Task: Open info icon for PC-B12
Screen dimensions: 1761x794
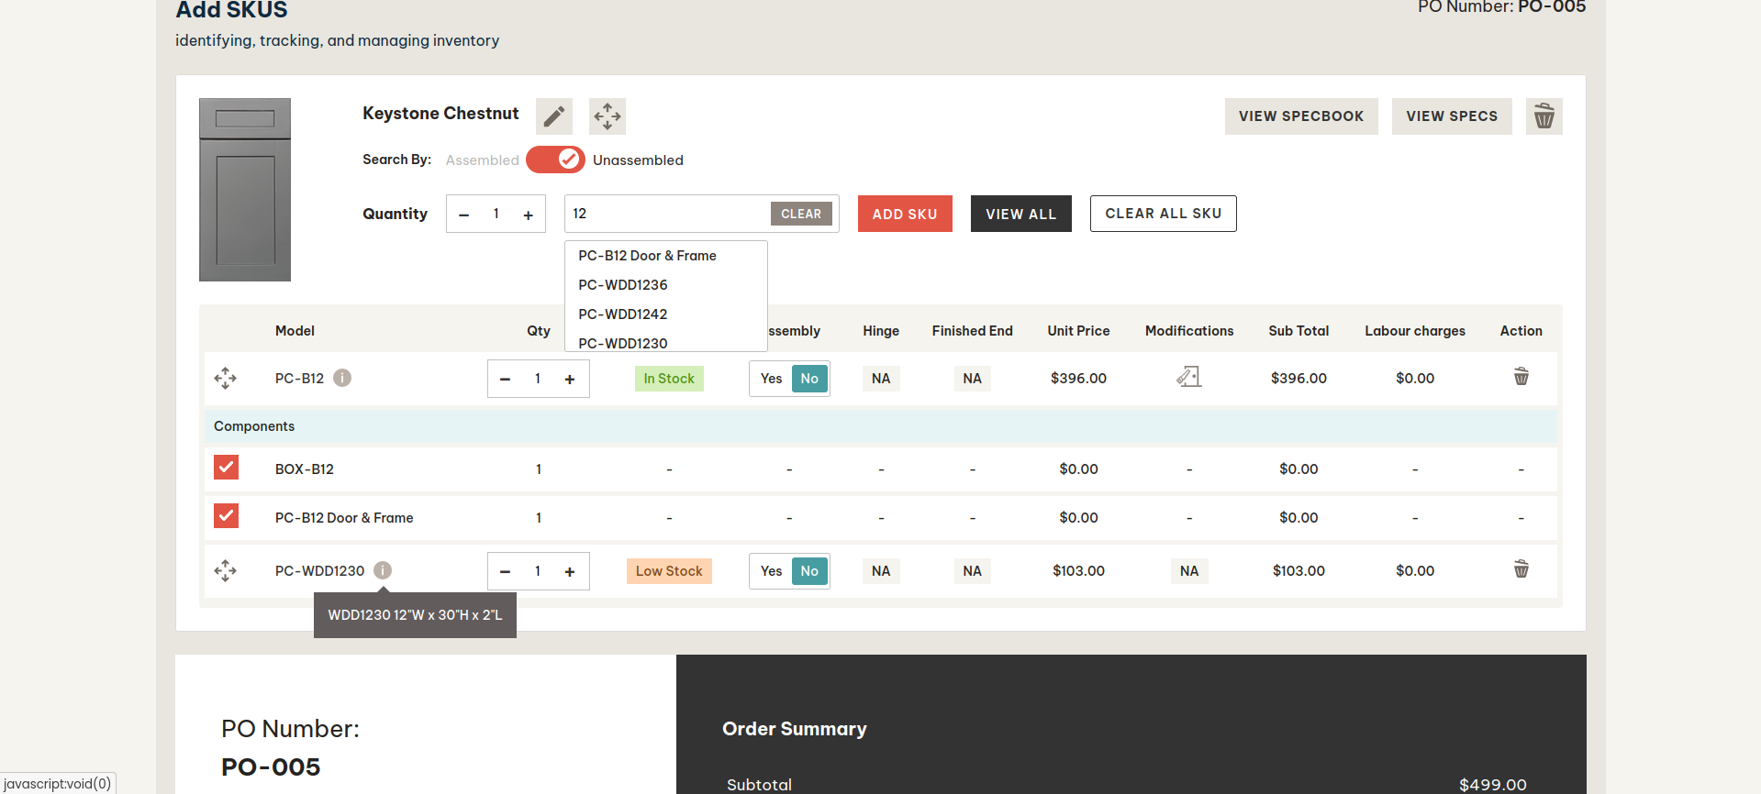Action: tap(342, 378)
